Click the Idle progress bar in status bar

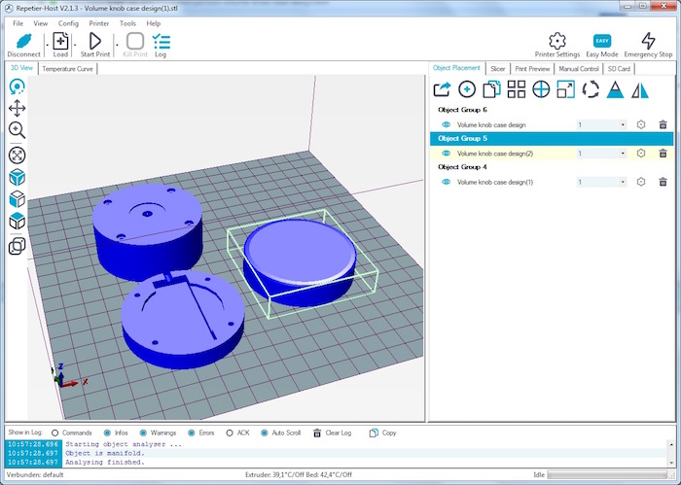[x=609, y=474]
